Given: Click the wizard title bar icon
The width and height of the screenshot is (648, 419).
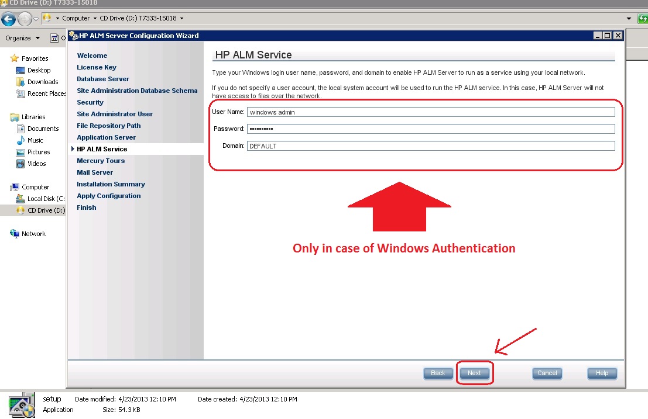Looking at the screenshot, I should (74, 36).
